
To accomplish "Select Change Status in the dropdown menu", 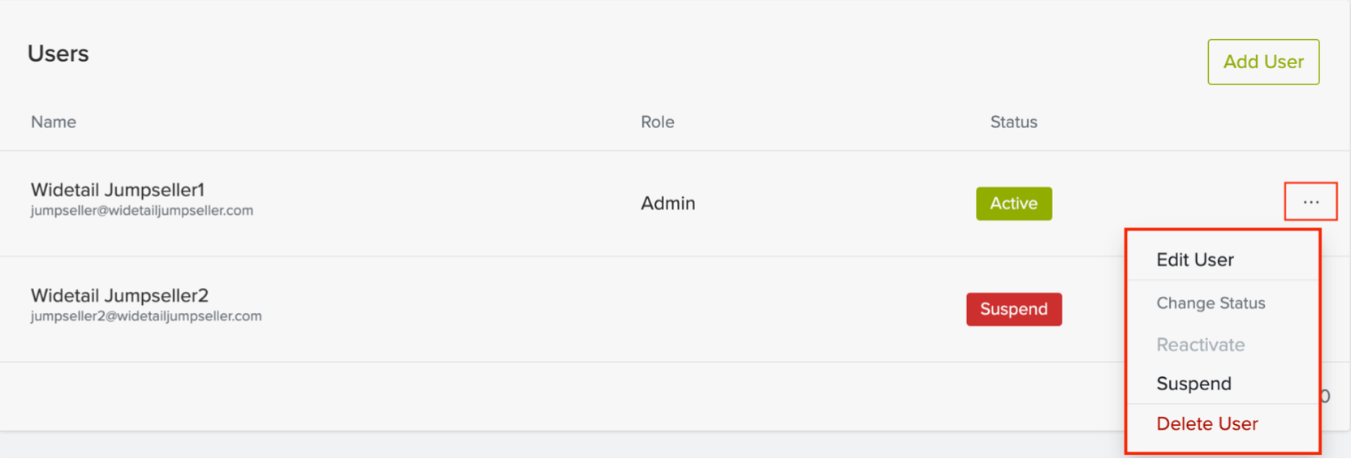I will click(1211, 303).
